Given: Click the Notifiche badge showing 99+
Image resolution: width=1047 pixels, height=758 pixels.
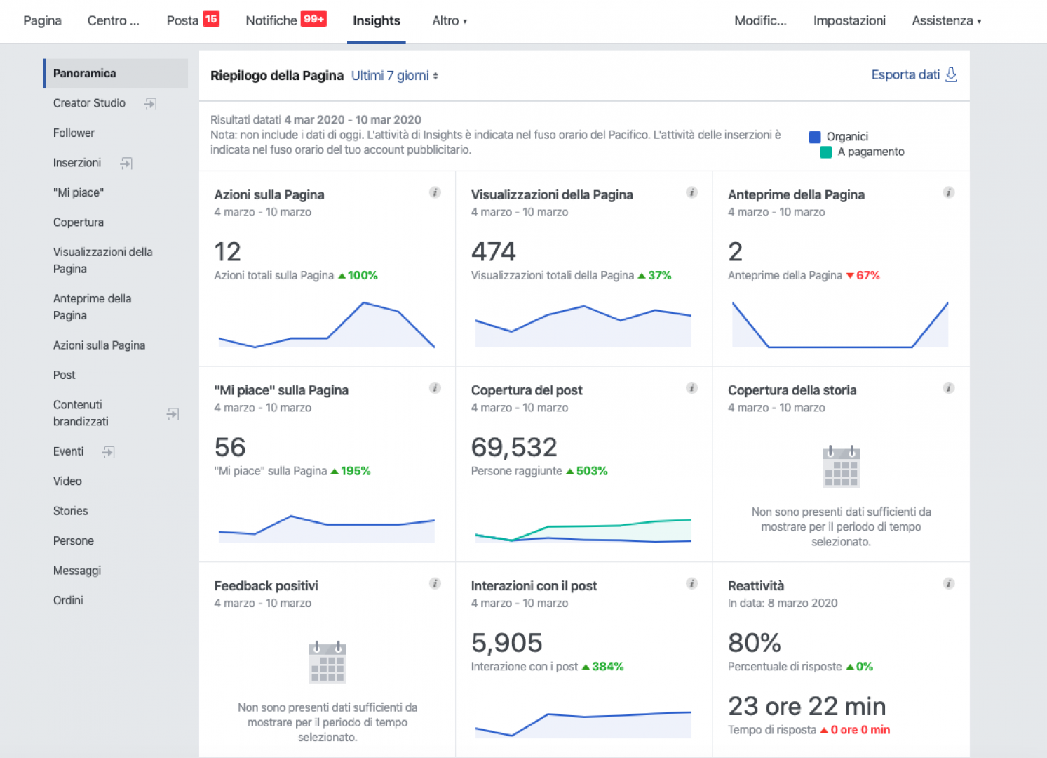Looking at the screenshot, I should pyautogui.click(x=313, y=19).
